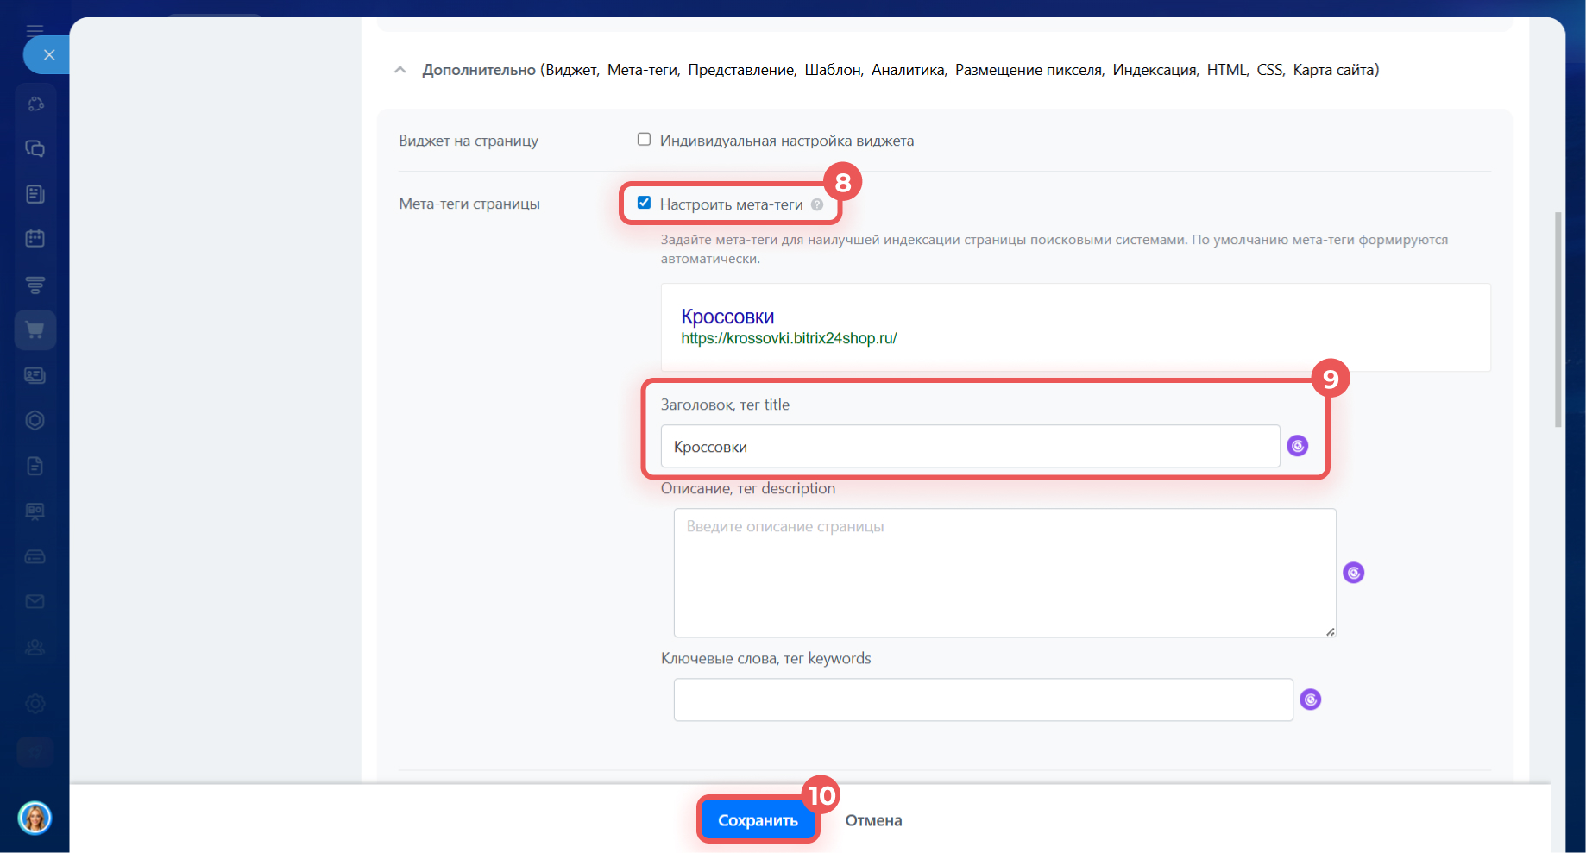
Task: Click the 'Сохранить' button
Action: point(758,820)
